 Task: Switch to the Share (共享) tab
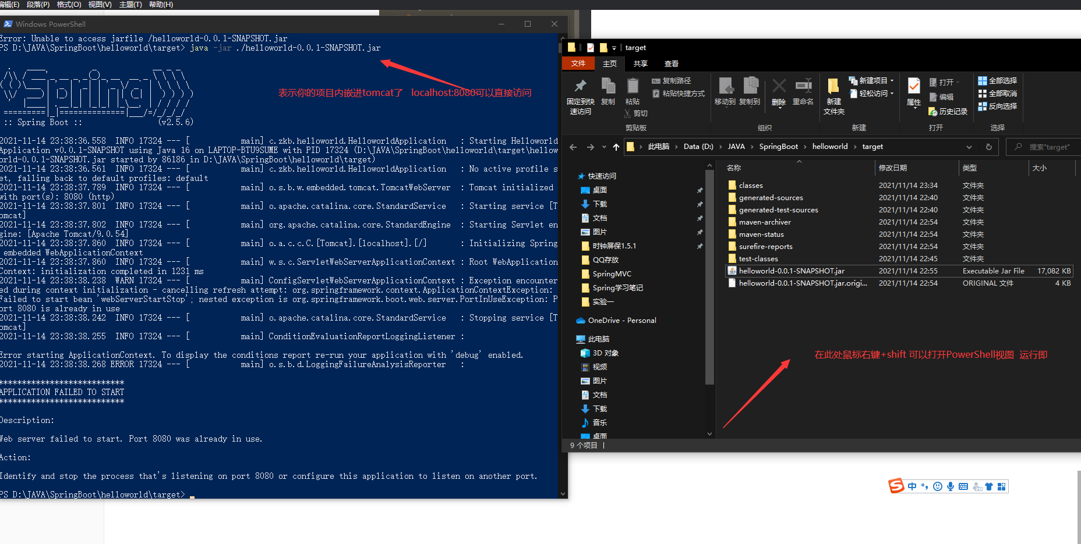pos(641,64)
